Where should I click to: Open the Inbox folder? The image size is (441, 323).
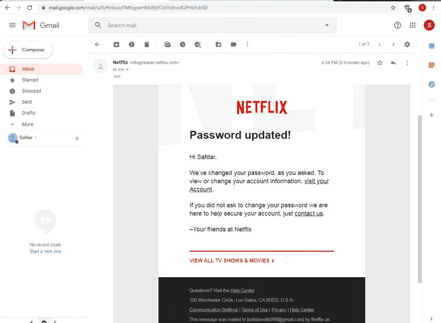[x=41, y=69]
